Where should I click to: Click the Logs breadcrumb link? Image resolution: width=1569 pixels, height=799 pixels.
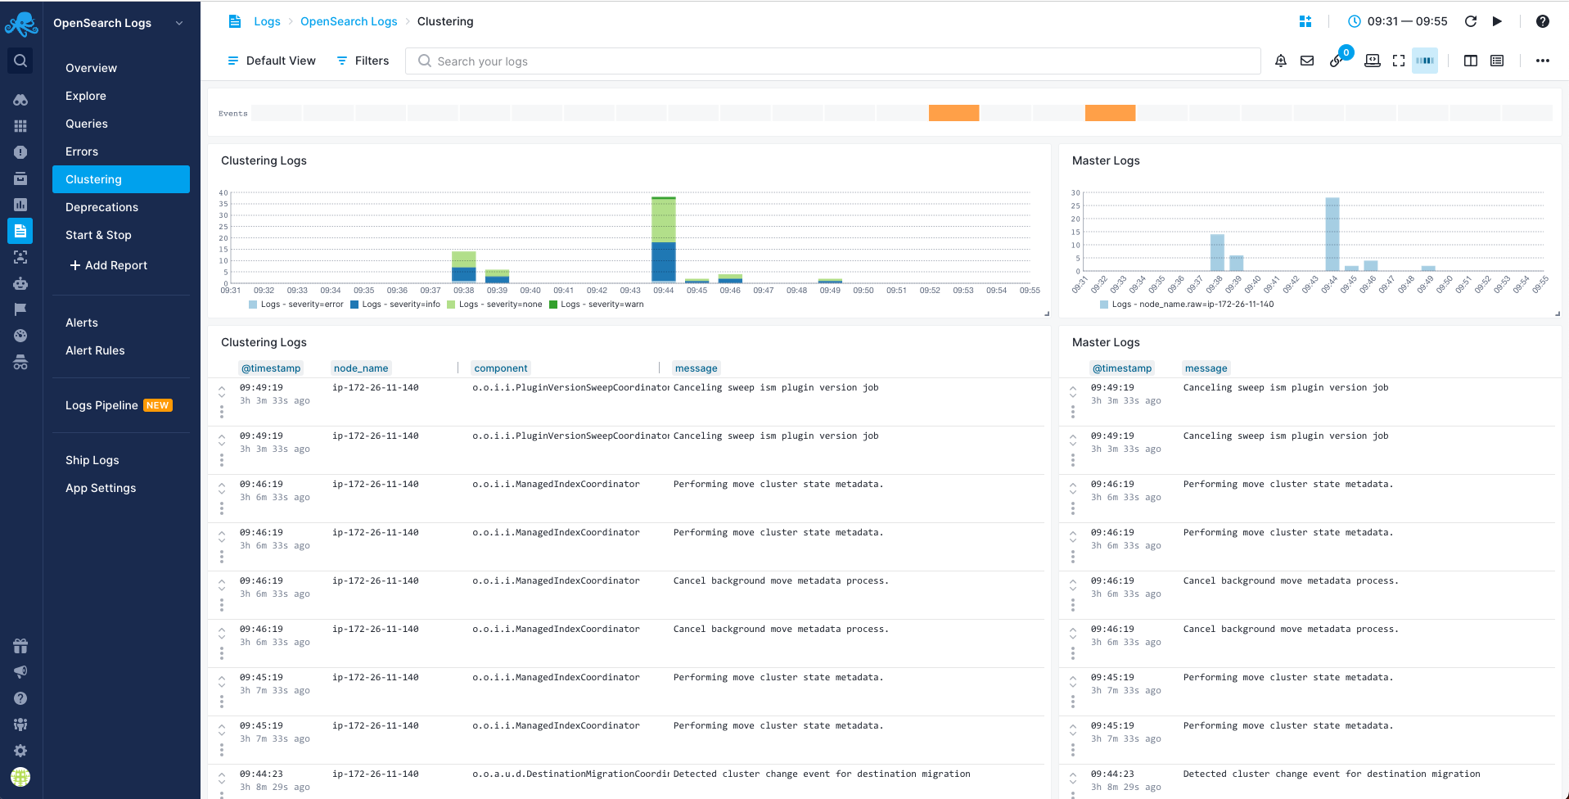pyautogui.click(x=267, y=21)
